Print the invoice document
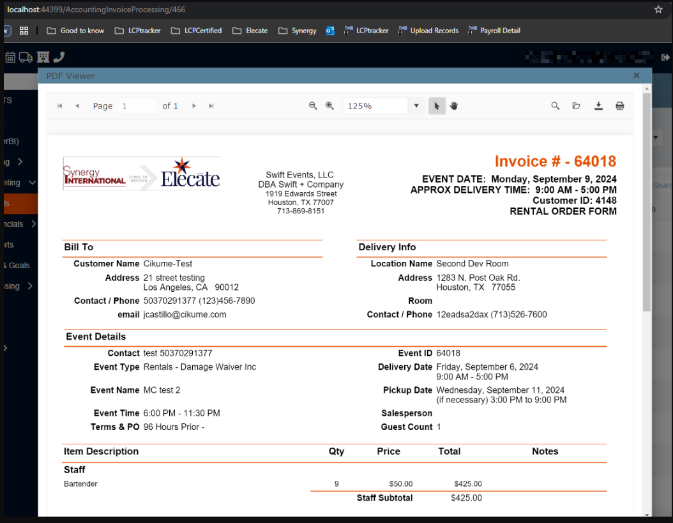 click(619, 106)
